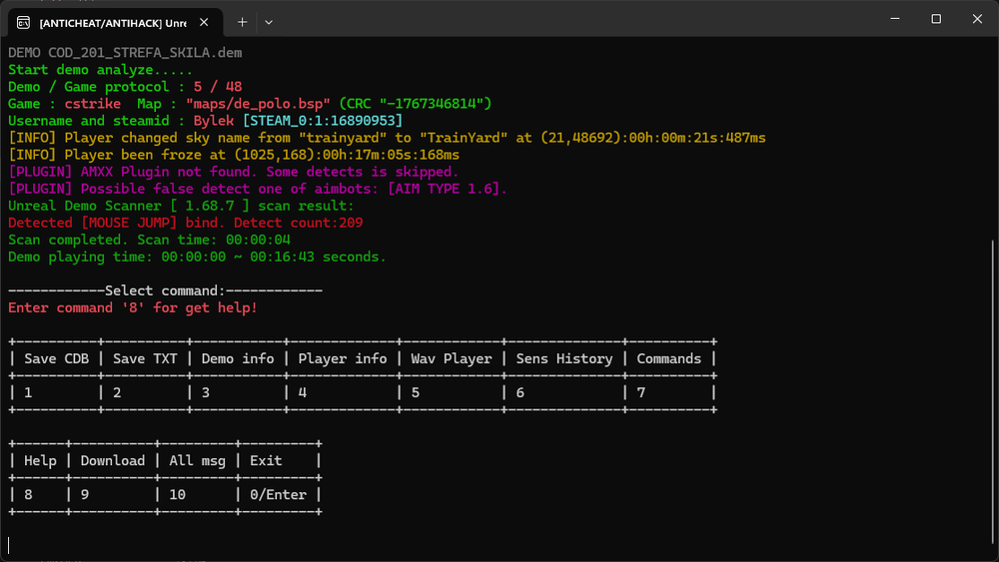Click the "Help" table cell
The height and width of the screenshot is (562, 999).
40,461
